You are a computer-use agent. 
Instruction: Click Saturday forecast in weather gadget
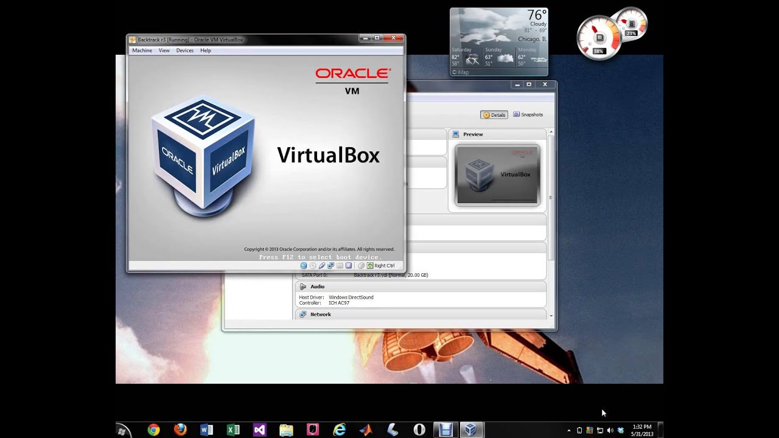[x=466, y=57]
